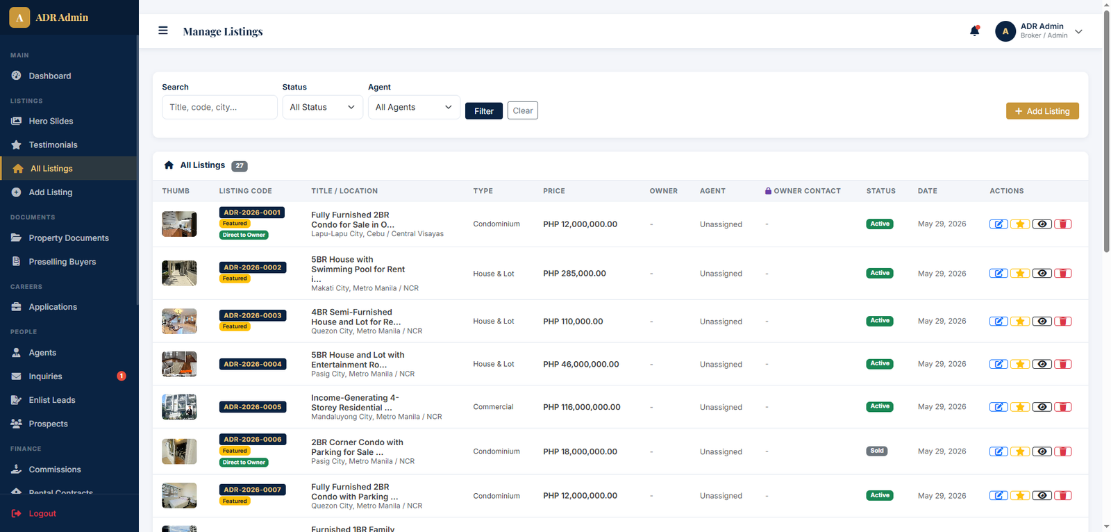View listing ADR-2026-0006 with eye icon

pos(1042,451)
